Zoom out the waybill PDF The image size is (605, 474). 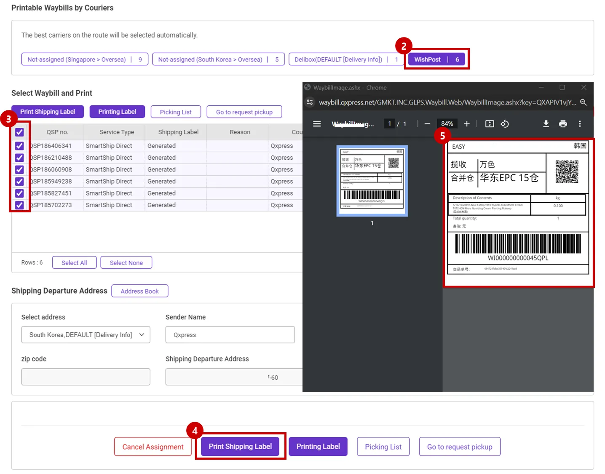point(427,123)
